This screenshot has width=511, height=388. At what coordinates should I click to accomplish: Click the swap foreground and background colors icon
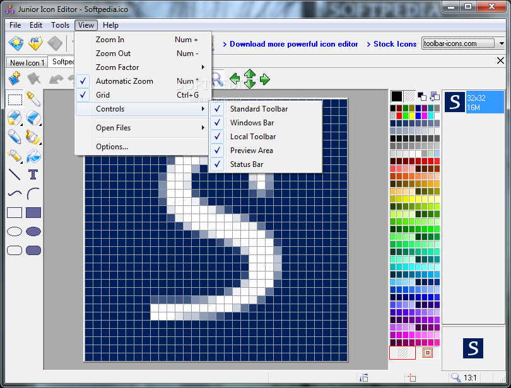(x=435, y=96)
